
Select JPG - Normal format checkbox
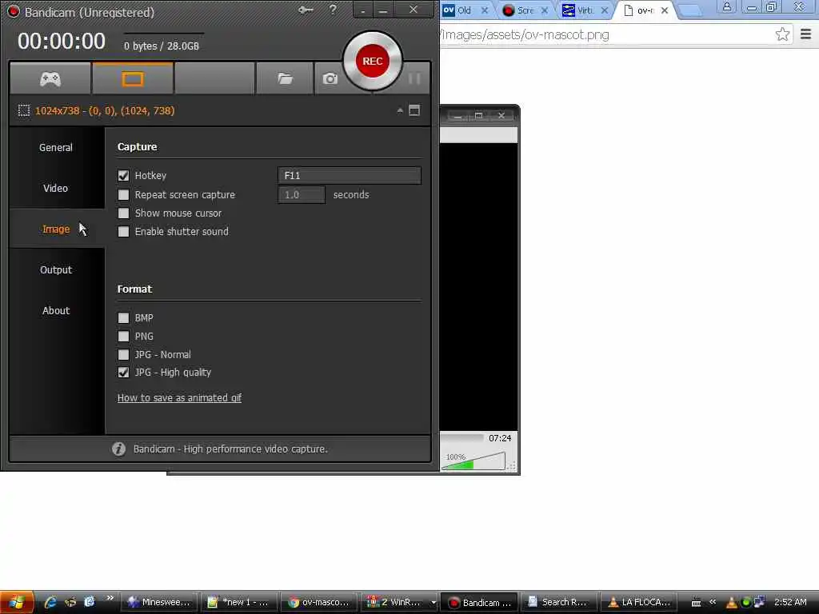123,354
